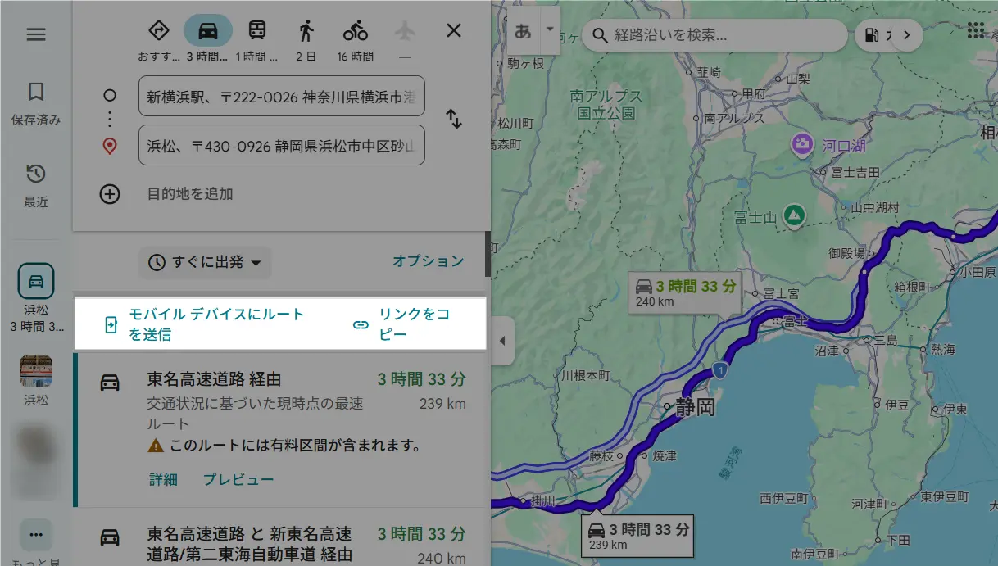Click the 3時間33分 time on first route

click(x=421, y=379)
